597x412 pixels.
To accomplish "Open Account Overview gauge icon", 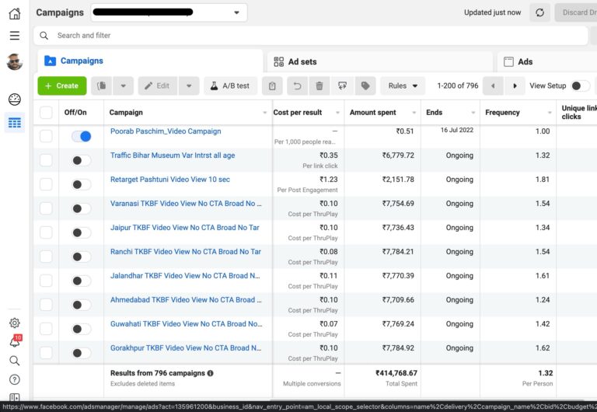I will pos(14,100).
